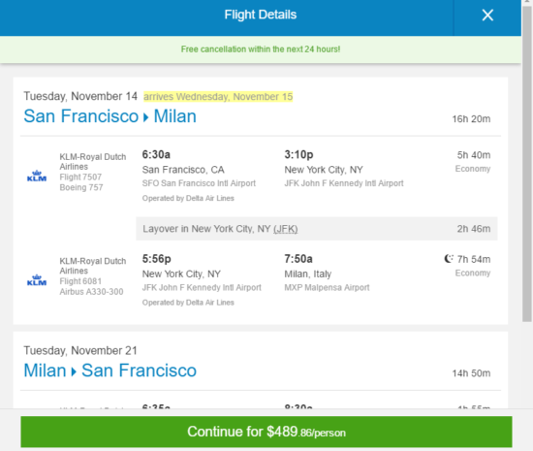This screenshot has width=533, height=451.
Task: Click the Milan to San Francisco heading
Action: point(110,370)
